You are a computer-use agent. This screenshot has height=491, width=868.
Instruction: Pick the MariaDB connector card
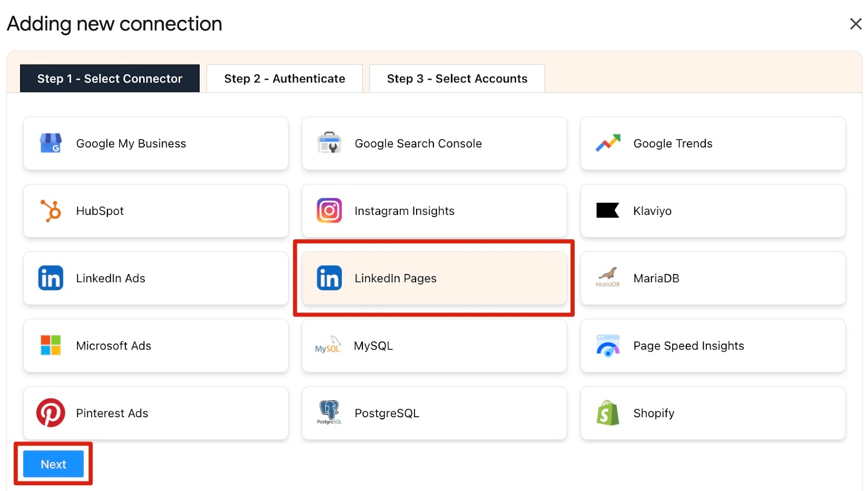[x=713, y=278]
